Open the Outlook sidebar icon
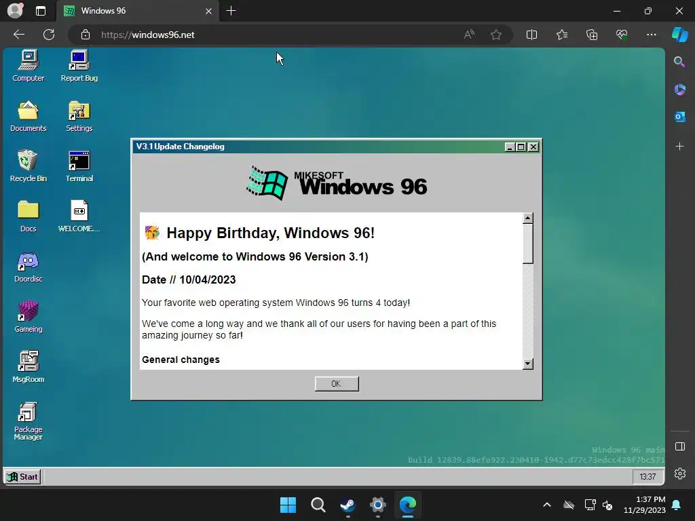The width and height of the screenshot is (695, 521). point(680,117)
